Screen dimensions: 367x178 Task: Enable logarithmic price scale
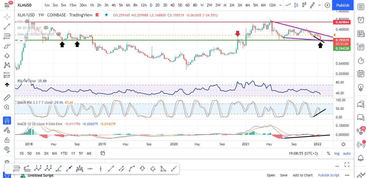(337, 153)
